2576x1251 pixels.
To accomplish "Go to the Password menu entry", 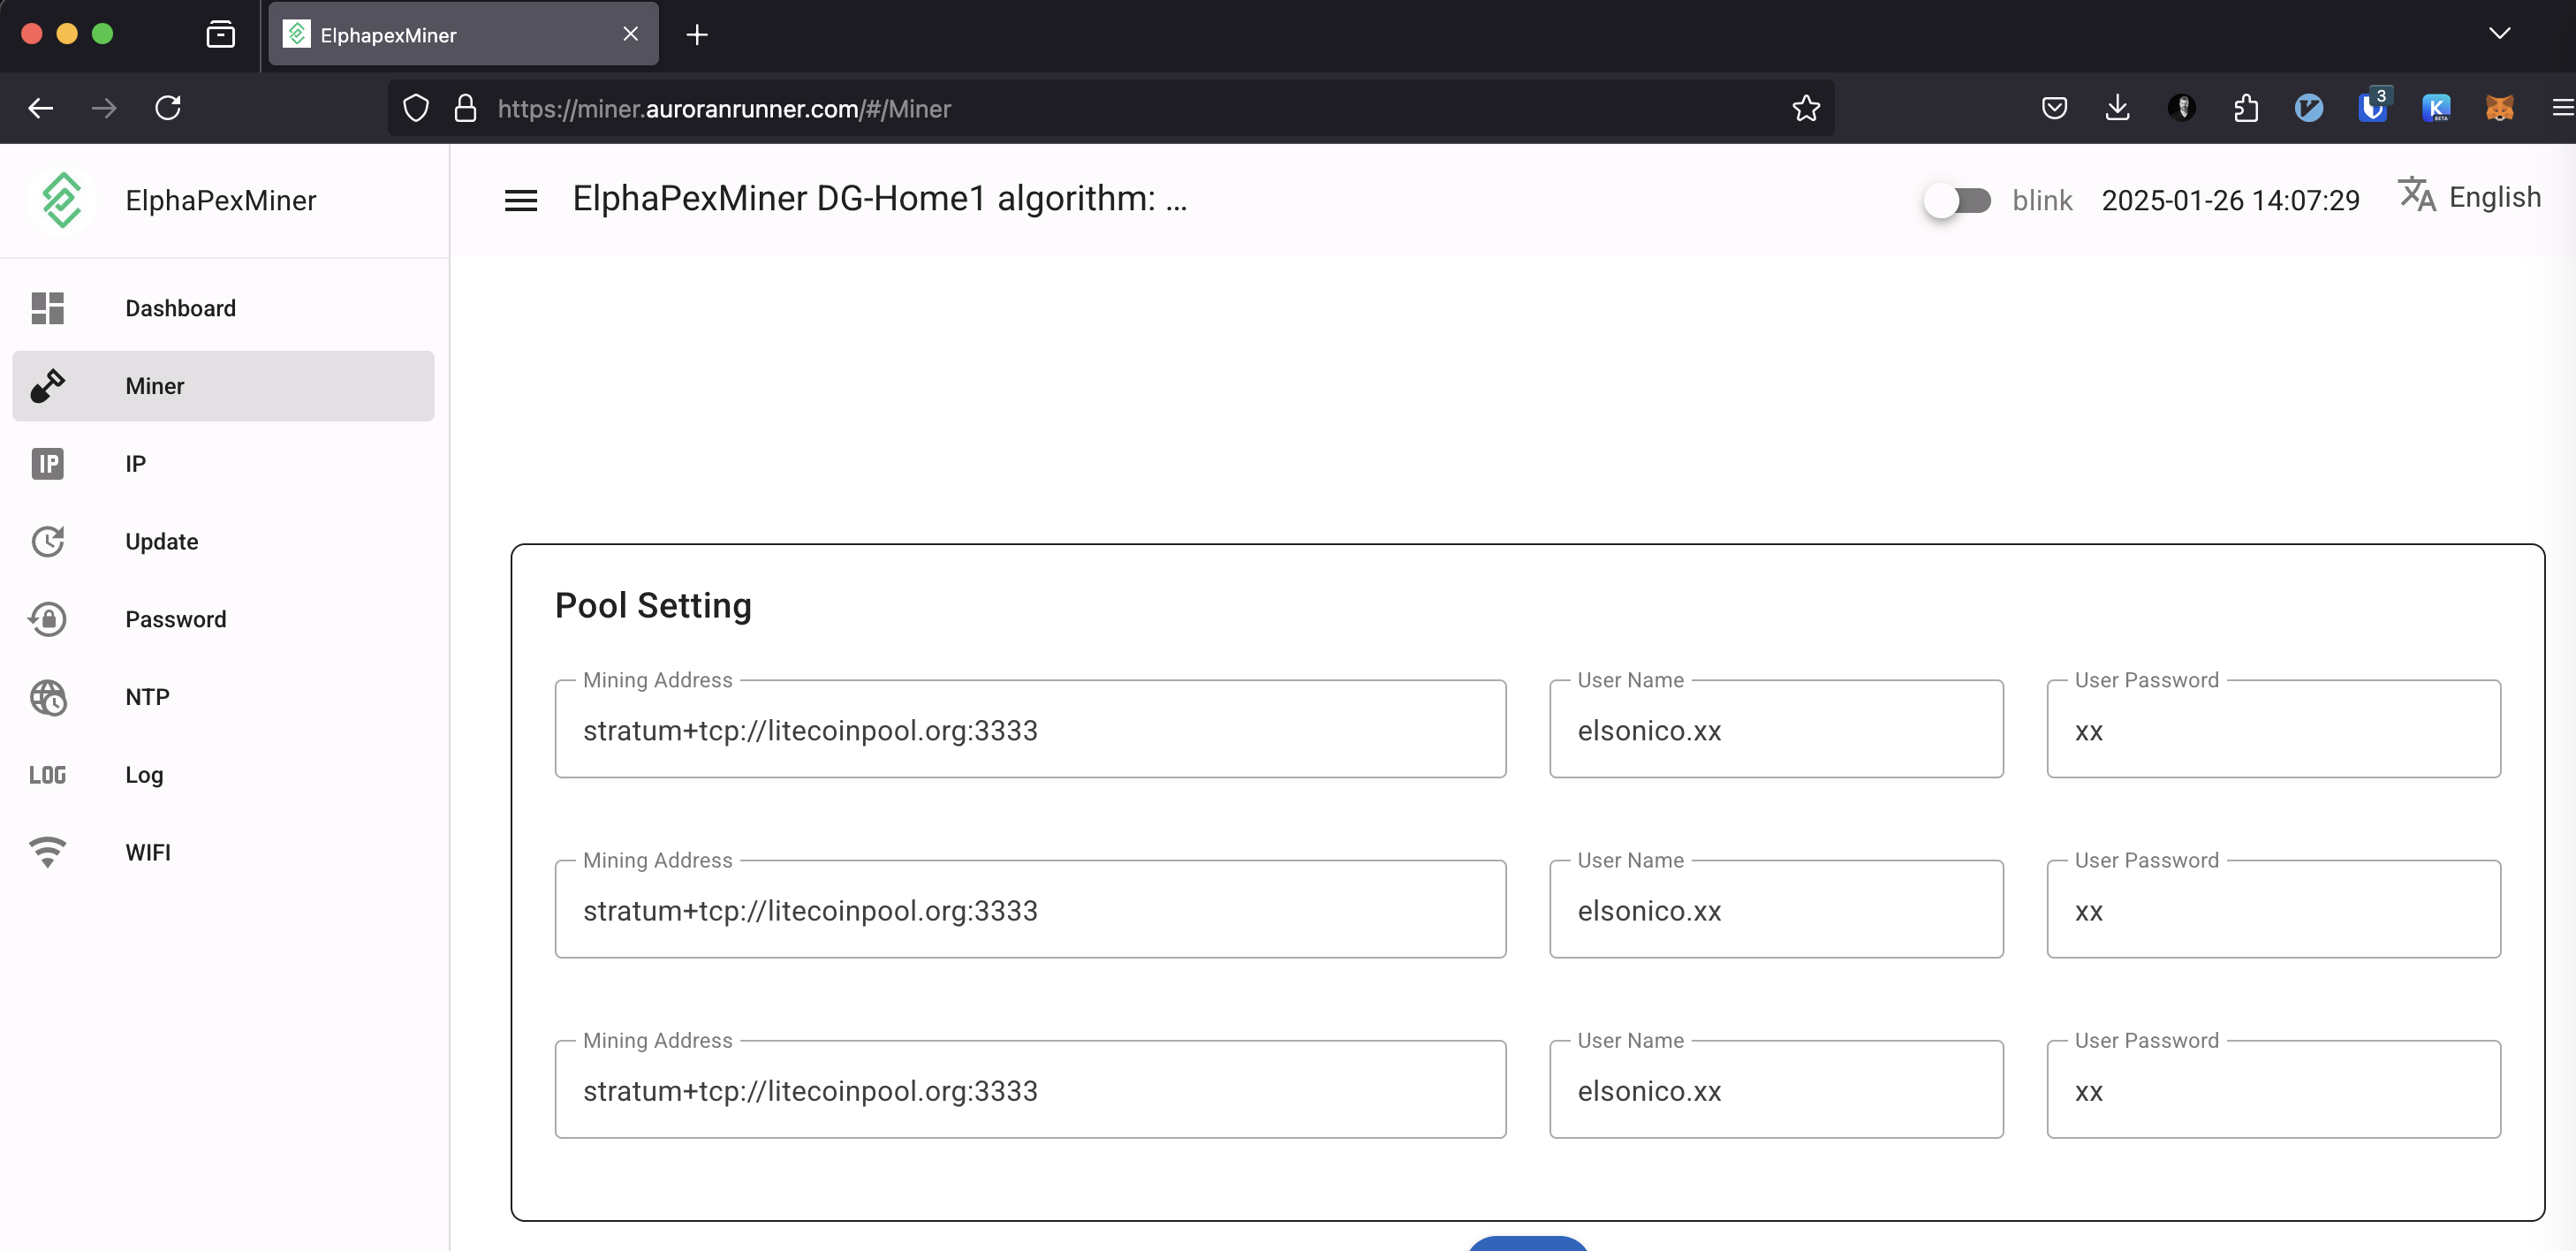I will (x=223, y=619).
